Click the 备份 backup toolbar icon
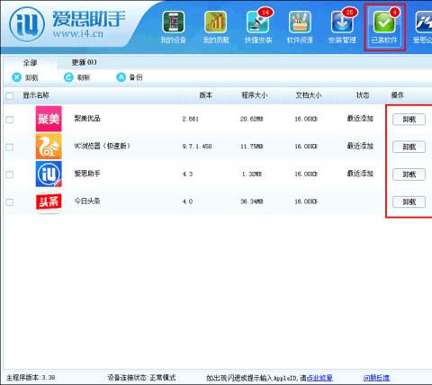This screenshot has height=385, width=432. point(121,77)
